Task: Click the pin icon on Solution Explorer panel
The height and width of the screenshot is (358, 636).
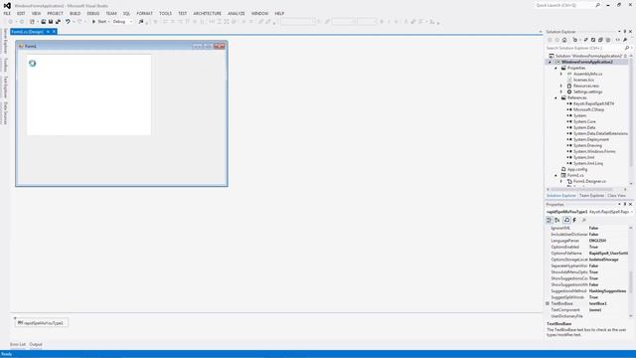Action: pos(625,32)
